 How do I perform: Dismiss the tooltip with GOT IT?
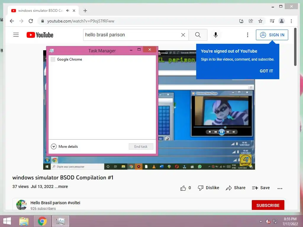point(266,71)
